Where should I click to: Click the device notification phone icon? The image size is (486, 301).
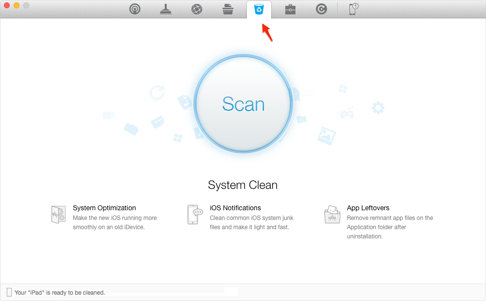pos(353,9)
